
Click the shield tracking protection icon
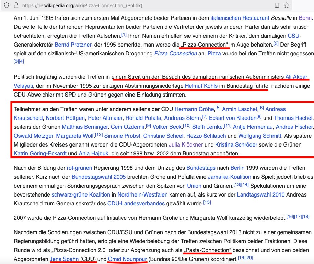[7, 5]
